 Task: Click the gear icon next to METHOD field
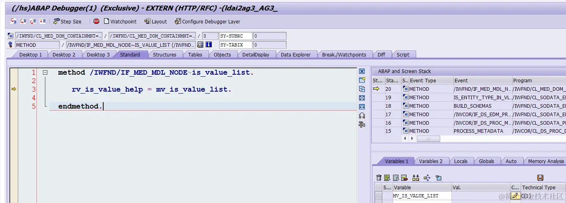[x=11, y=45]
